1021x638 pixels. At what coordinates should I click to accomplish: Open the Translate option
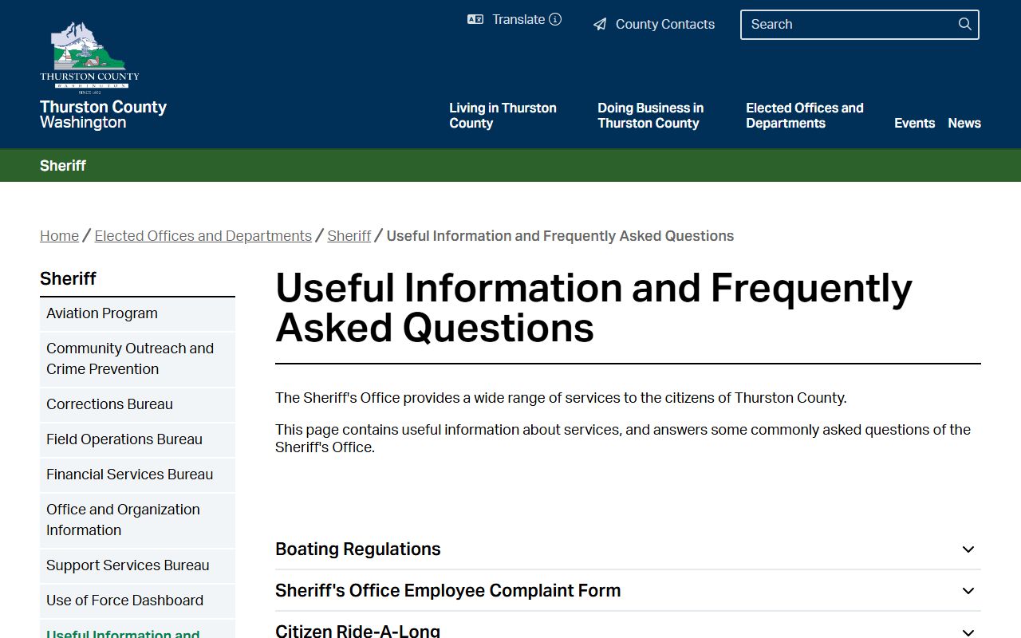tap(518, 19)
